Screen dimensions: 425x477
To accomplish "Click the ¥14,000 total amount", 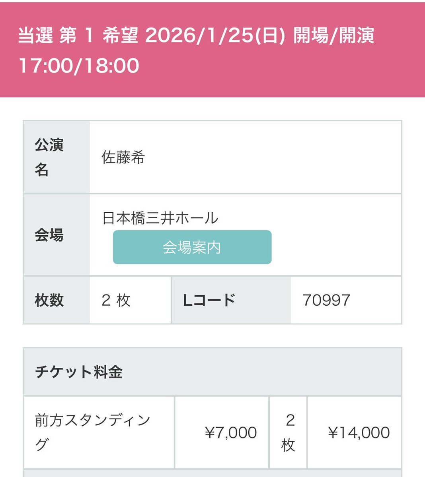I will pyautogui.click(x=359, y=432).
